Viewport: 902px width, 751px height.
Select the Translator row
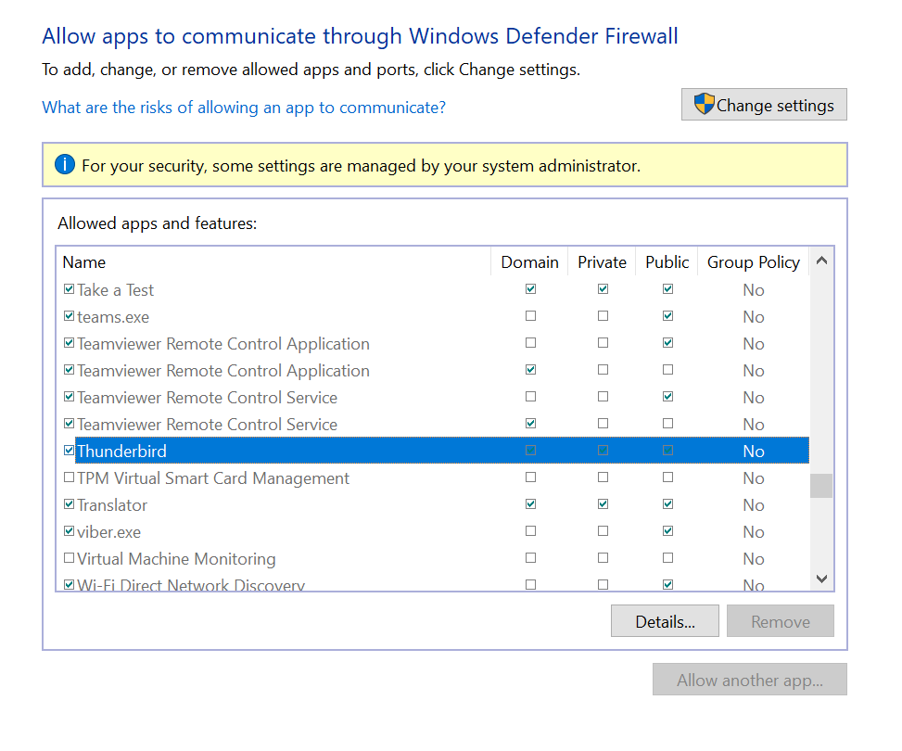(433, 504)
